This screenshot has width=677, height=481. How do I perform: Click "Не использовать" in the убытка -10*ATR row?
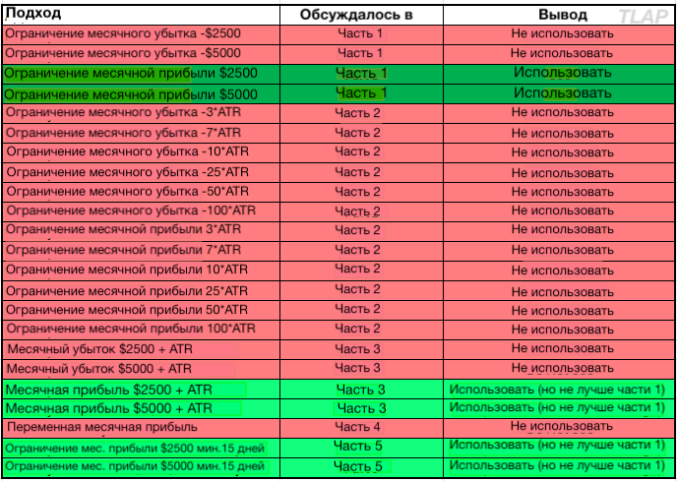point(563,152)
